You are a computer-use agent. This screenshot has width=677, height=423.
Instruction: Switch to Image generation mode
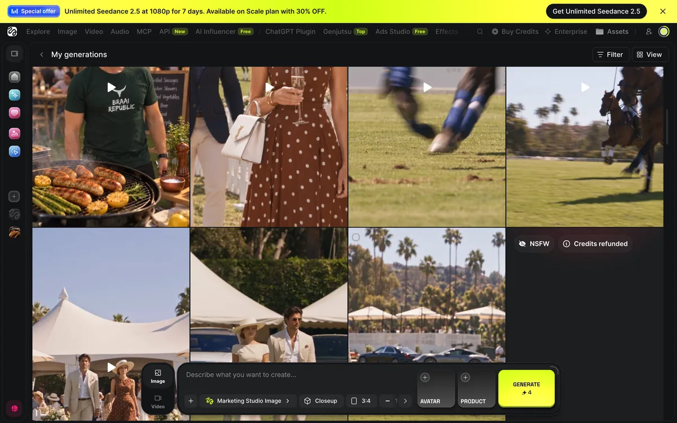(158, 376)
